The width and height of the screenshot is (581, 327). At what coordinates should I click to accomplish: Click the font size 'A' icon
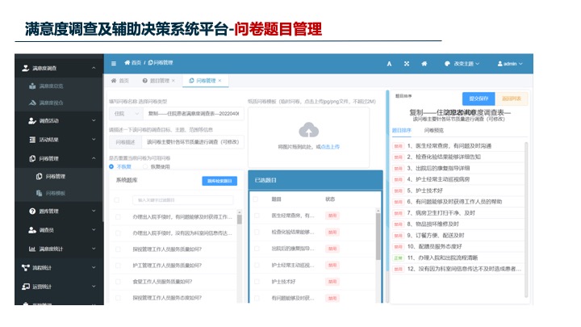tap(388, 63)
